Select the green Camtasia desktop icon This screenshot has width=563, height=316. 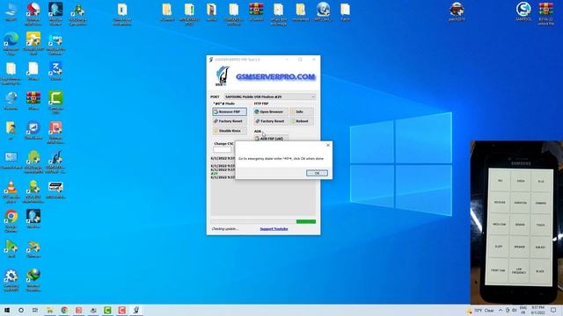tap(55, 103)
